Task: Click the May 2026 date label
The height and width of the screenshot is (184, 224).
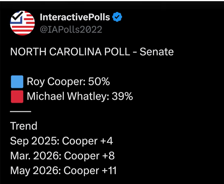Action: (x=36, y=170)
